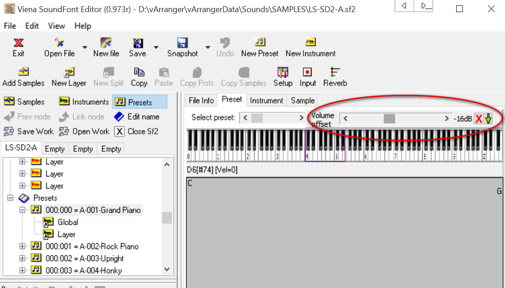Click the New Preset toolbar icon
Viewport: 505px width, 288px height.
click(x=259, y=42)
